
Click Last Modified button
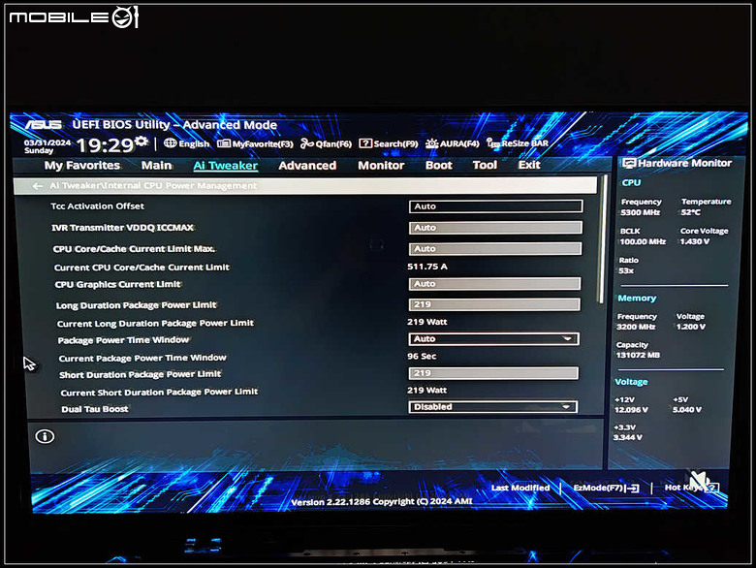pyautogui.click(x=520, y=488)
